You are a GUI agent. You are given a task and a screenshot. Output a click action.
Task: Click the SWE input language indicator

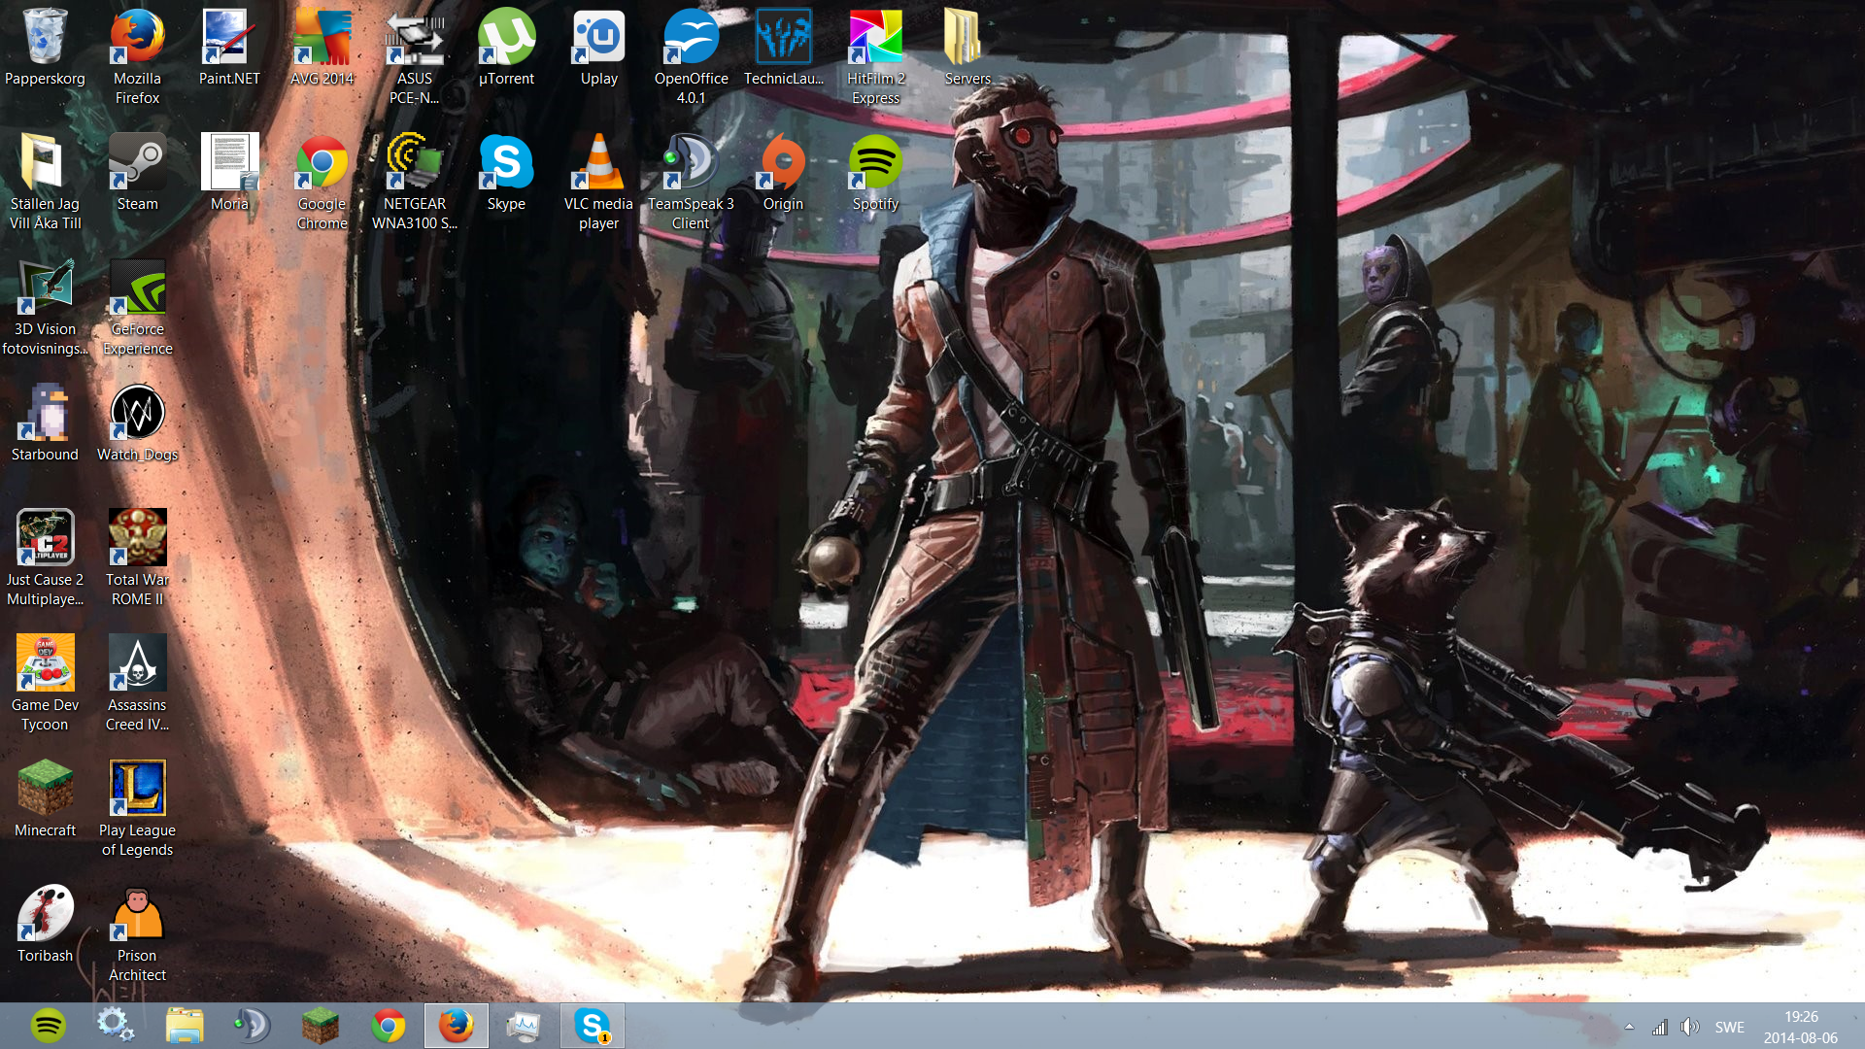(x=1729, y=1027)
